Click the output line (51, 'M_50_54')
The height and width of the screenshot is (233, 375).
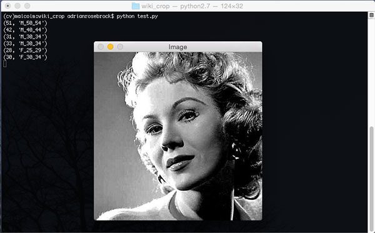[x=26, y=23]
